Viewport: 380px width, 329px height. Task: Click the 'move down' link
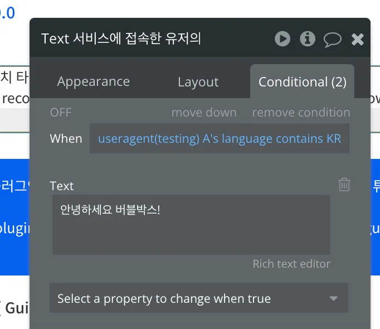[x=204, y=112]
